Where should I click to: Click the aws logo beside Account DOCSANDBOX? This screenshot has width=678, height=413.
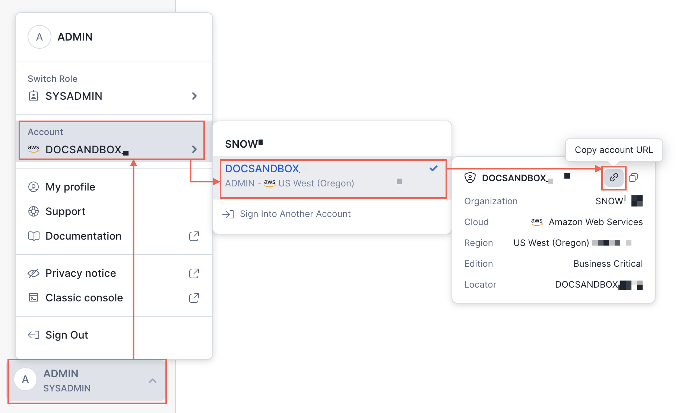pos(34,148)
